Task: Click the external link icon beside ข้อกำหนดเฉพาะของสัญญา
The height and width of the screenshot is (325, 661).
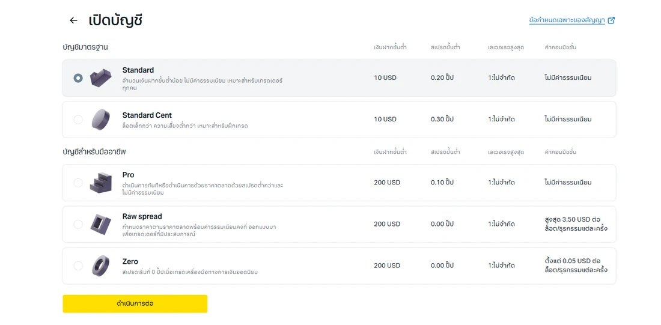Action: [x=611, y=20]
